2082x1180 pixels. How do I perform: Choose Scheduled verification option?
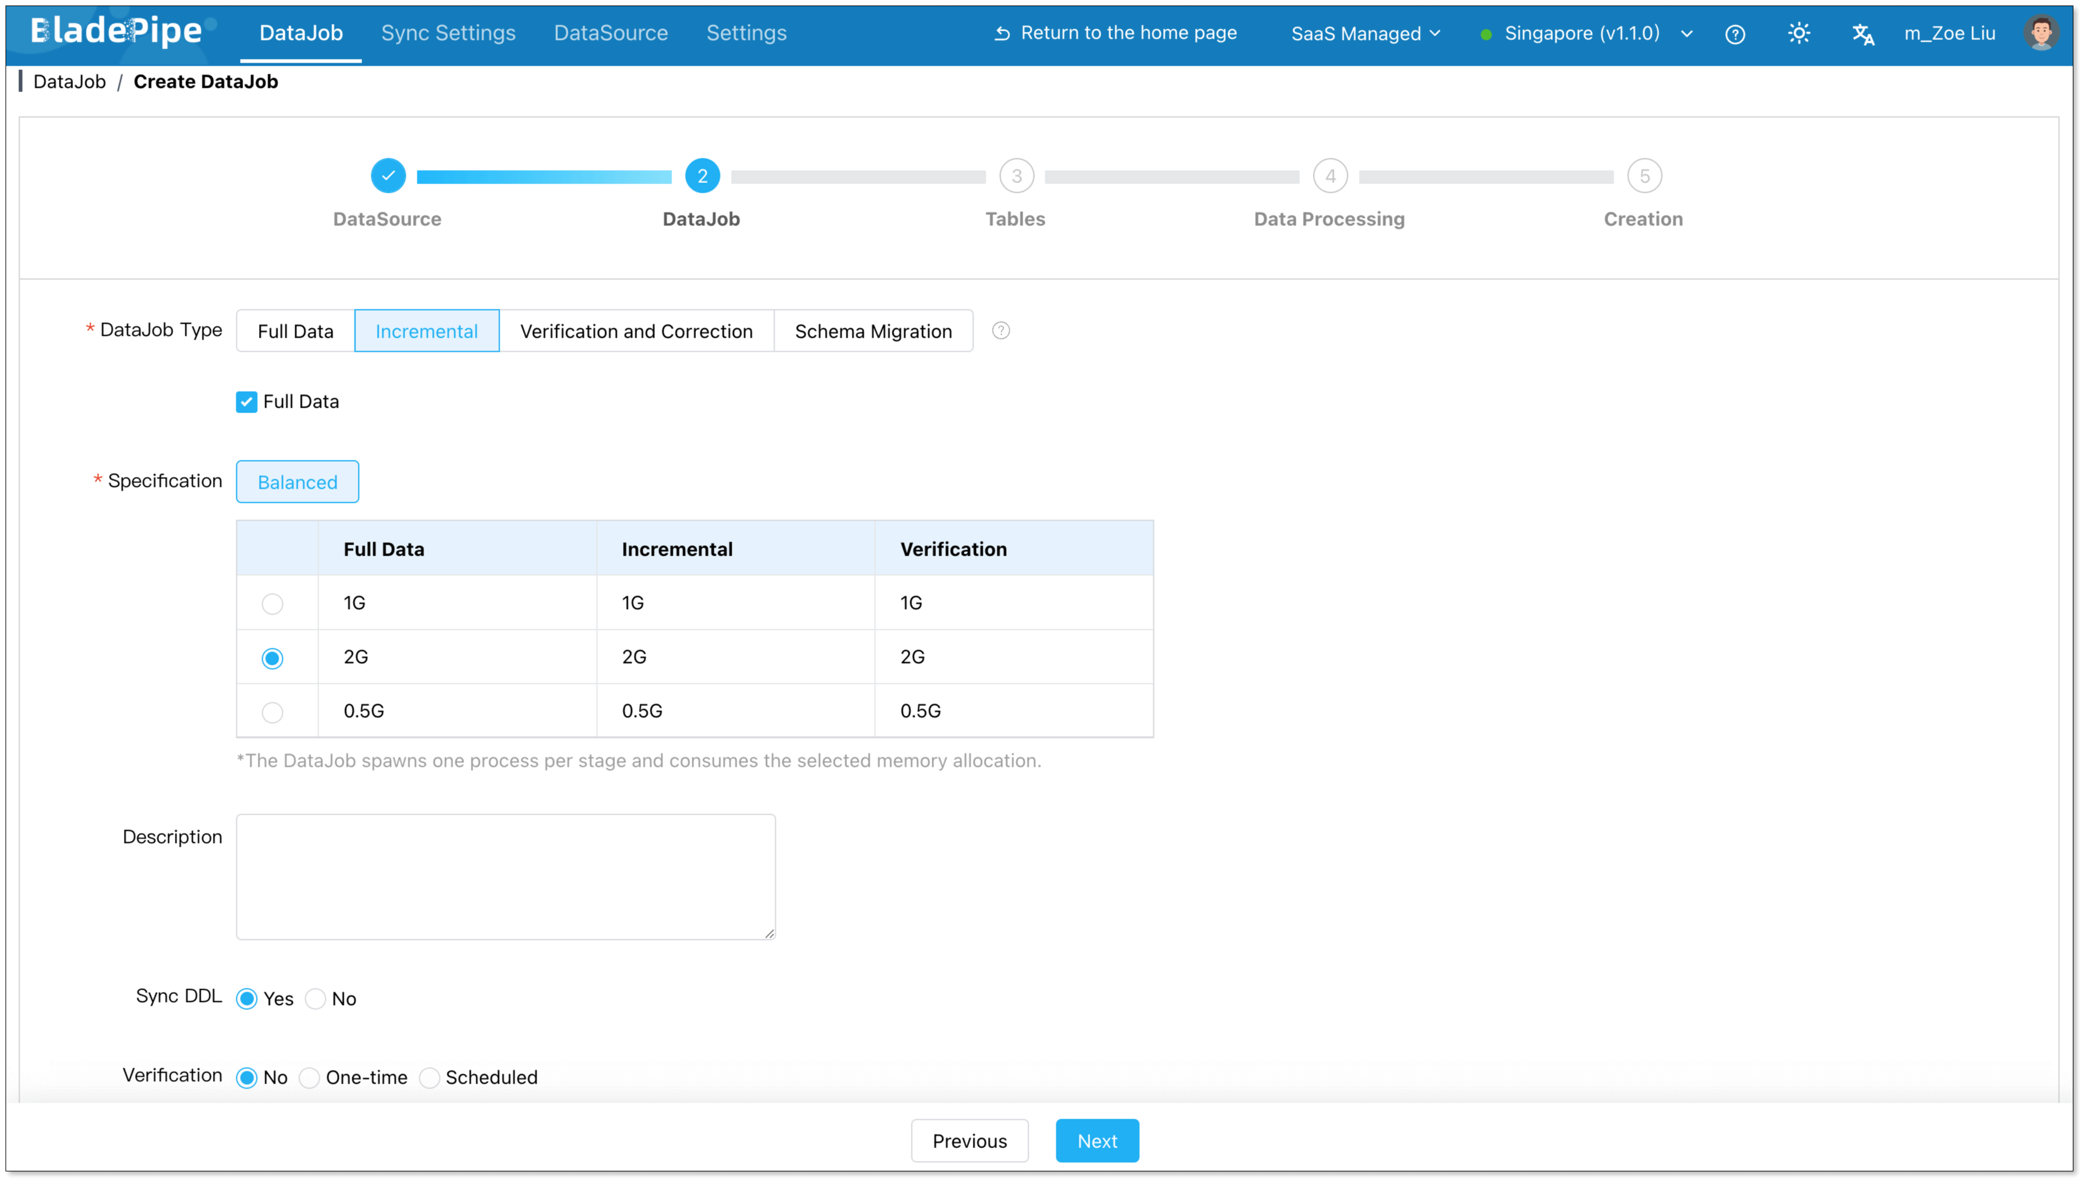click(x=430, y=1077)
